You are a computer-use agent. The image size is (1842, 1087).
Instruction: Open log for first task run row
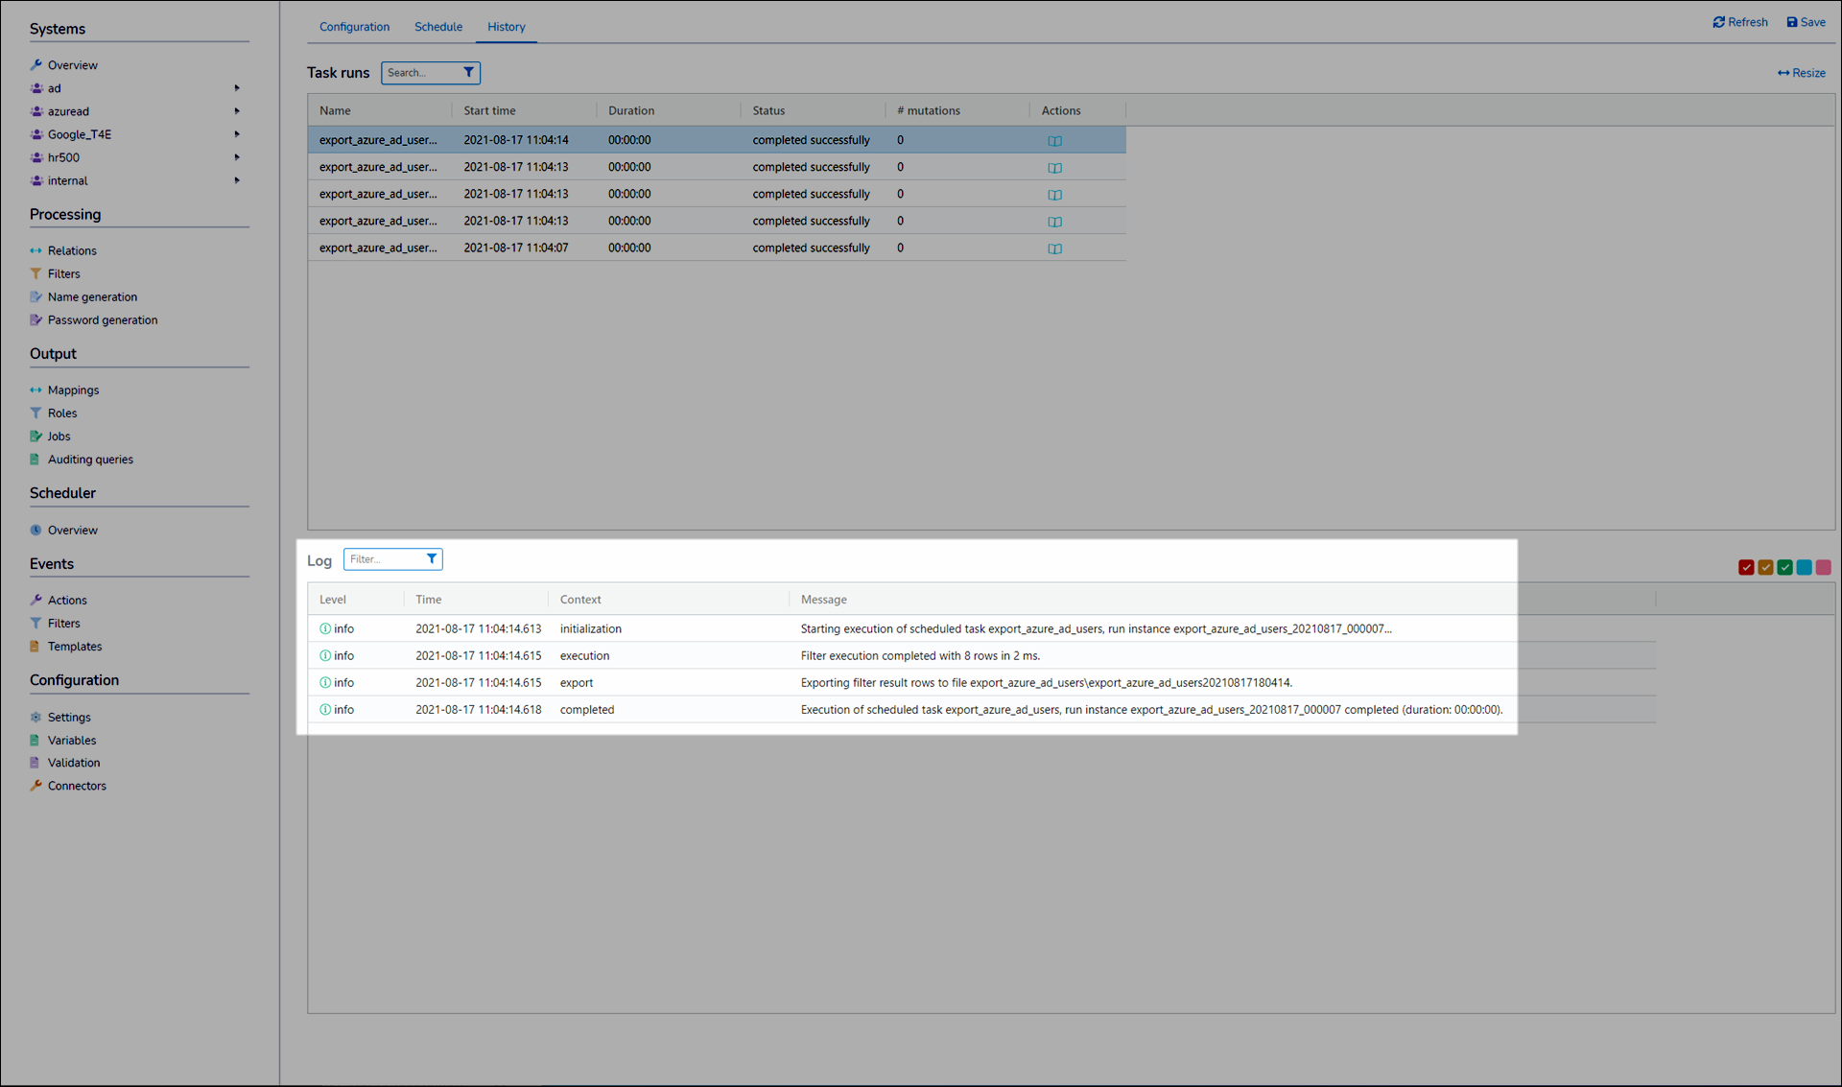(x=1054, y=141)
